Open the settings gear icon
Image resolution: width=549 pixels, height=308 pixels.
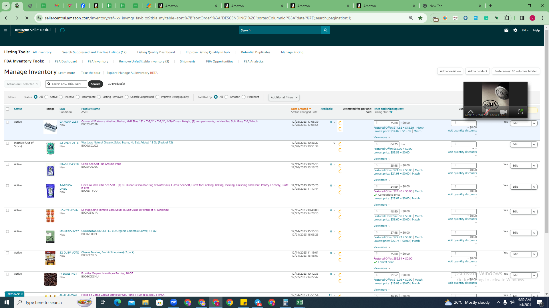click(x=515, y=30)
